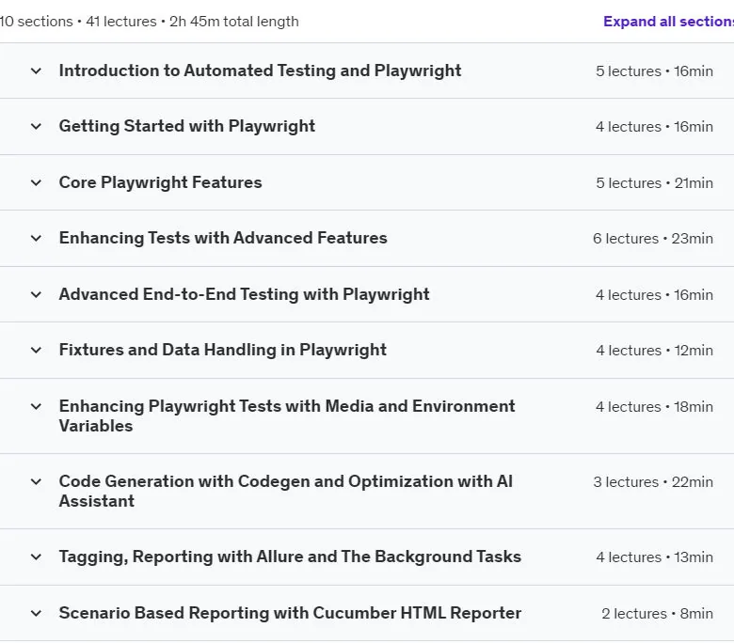
Task: Click '2 lectures • 8min' text
Action: point(657,614)
